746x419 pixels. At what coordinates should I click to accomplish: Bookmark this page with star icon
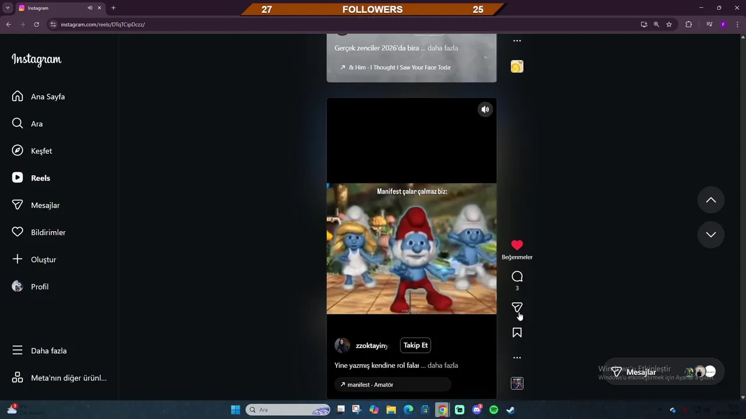tap(669, 24)
